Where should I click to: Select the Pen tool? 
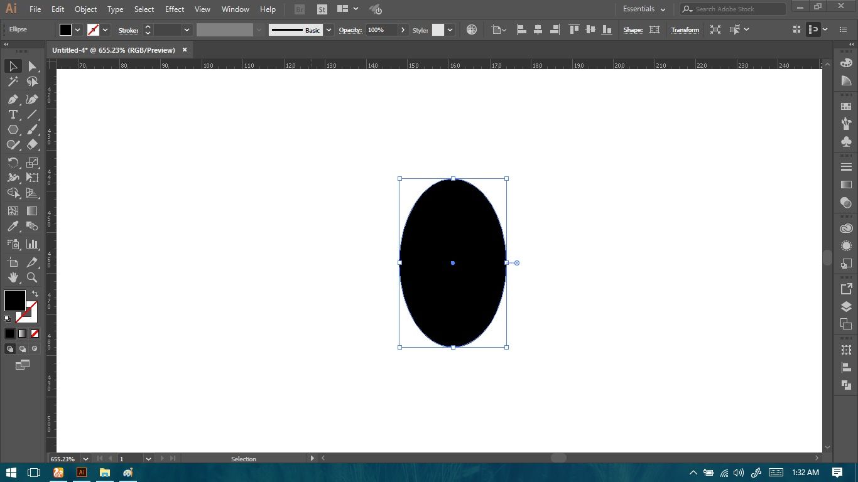click(13, 99)
